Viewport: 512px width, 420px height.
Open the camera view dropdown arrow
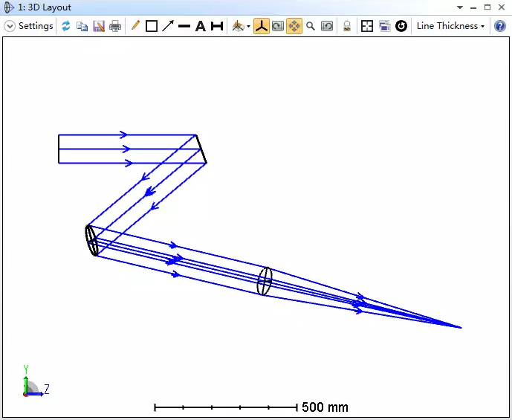tap(248, 27)
